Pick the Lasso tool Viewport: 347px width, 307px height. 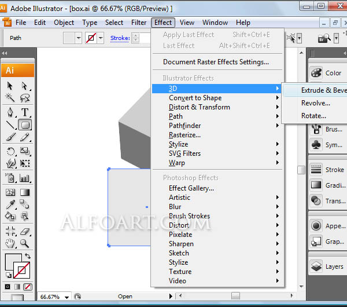point(25,97)
